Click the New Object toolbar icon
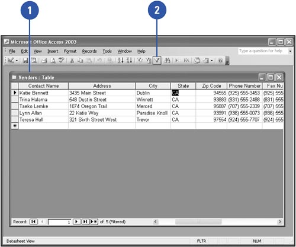This screenshot has width=296, height=247. (x=206, y=61)
